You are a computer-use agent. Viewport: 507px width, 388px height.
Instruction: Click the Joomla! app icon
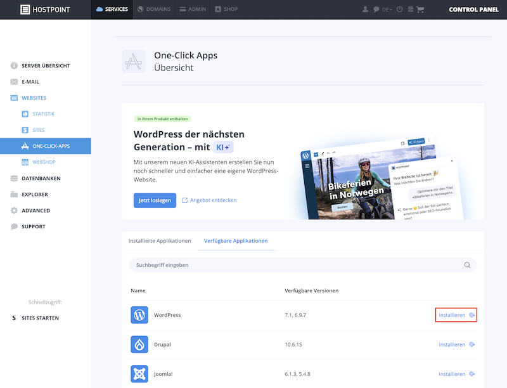[139, 374]
